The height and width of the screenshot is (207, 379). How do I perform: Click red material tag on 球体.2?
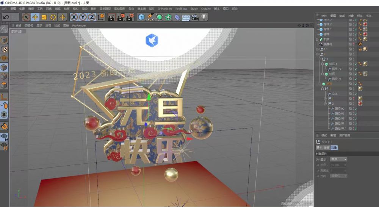[x=365, y=24]
